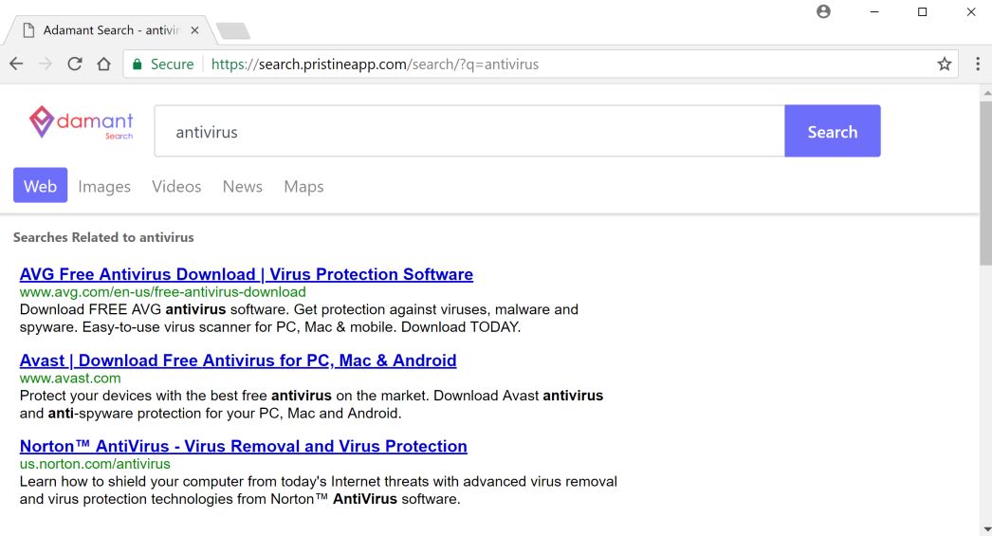Screen dimensions: 992x536
Task: Click the browser back arrow
Action: click(16, 65)
